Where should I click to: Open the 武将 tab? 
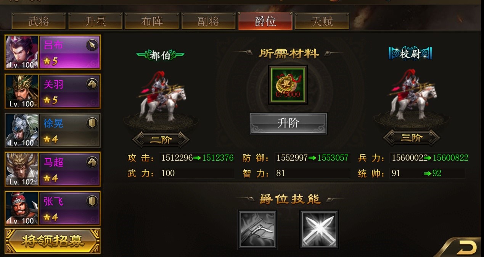[39, 21]
